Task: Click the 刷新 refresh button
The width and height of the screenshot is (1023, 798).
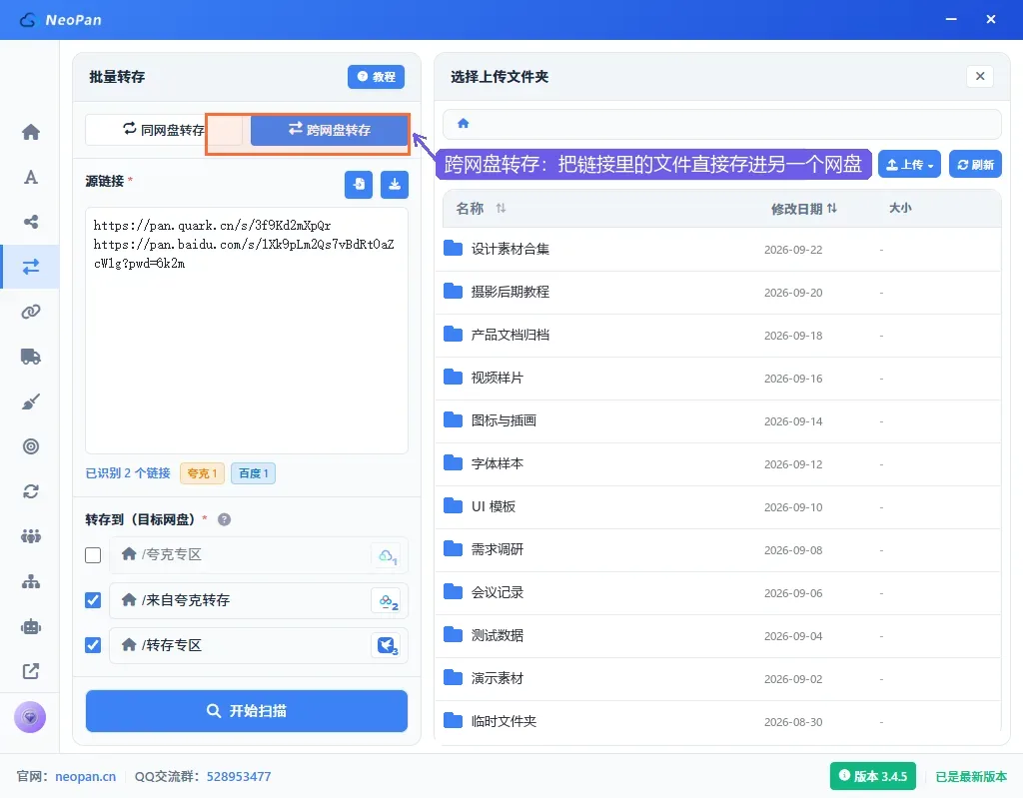Action: pyautogui.click(x=975, y=165)
